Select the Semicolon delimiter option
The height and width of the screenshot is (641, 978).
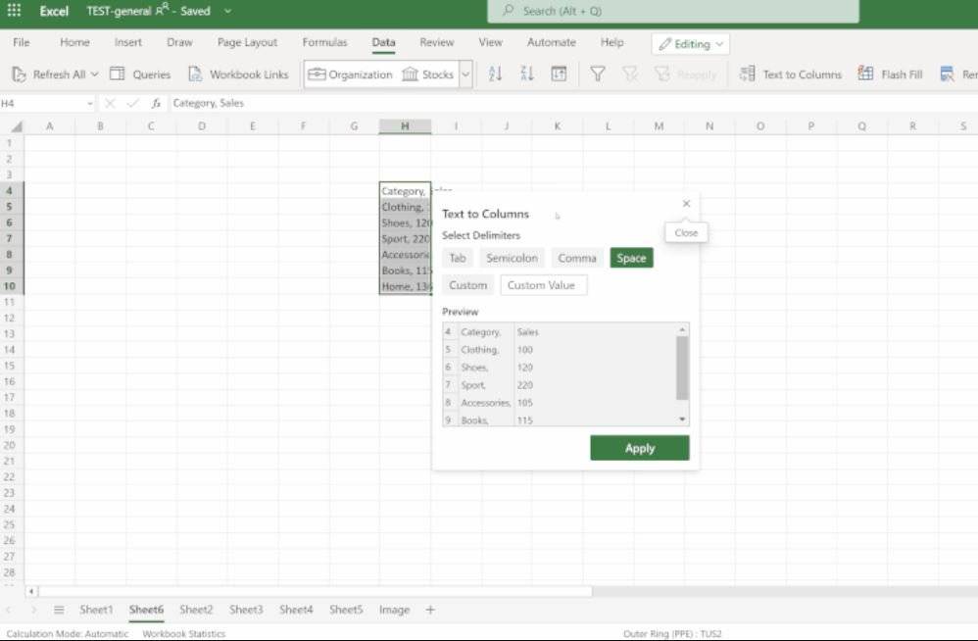point(512,258)
